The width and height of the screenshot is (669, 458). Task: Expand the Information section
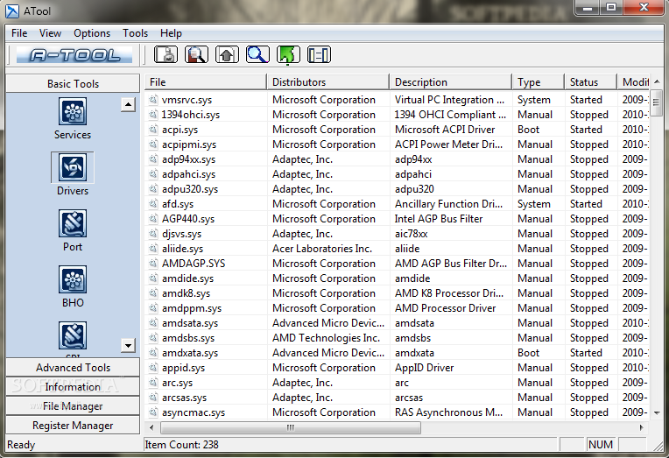(73, 387)
